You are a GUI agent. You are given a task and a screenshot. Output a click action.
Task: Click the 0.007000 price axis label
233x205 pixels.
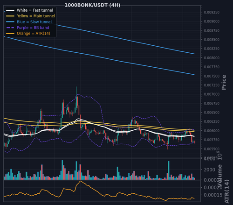(x=212, y=94)
